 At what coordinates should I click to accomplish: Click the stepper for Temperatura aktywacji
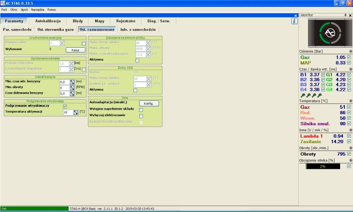click(x=76, y=112)
